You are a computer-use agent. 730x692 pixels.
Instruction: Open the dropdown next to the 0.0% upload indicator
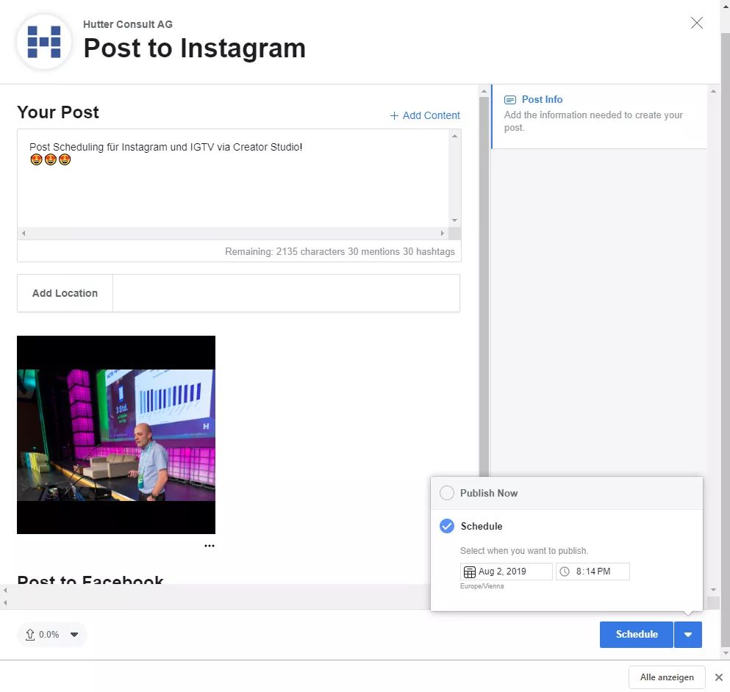click(x=74, y=634)
